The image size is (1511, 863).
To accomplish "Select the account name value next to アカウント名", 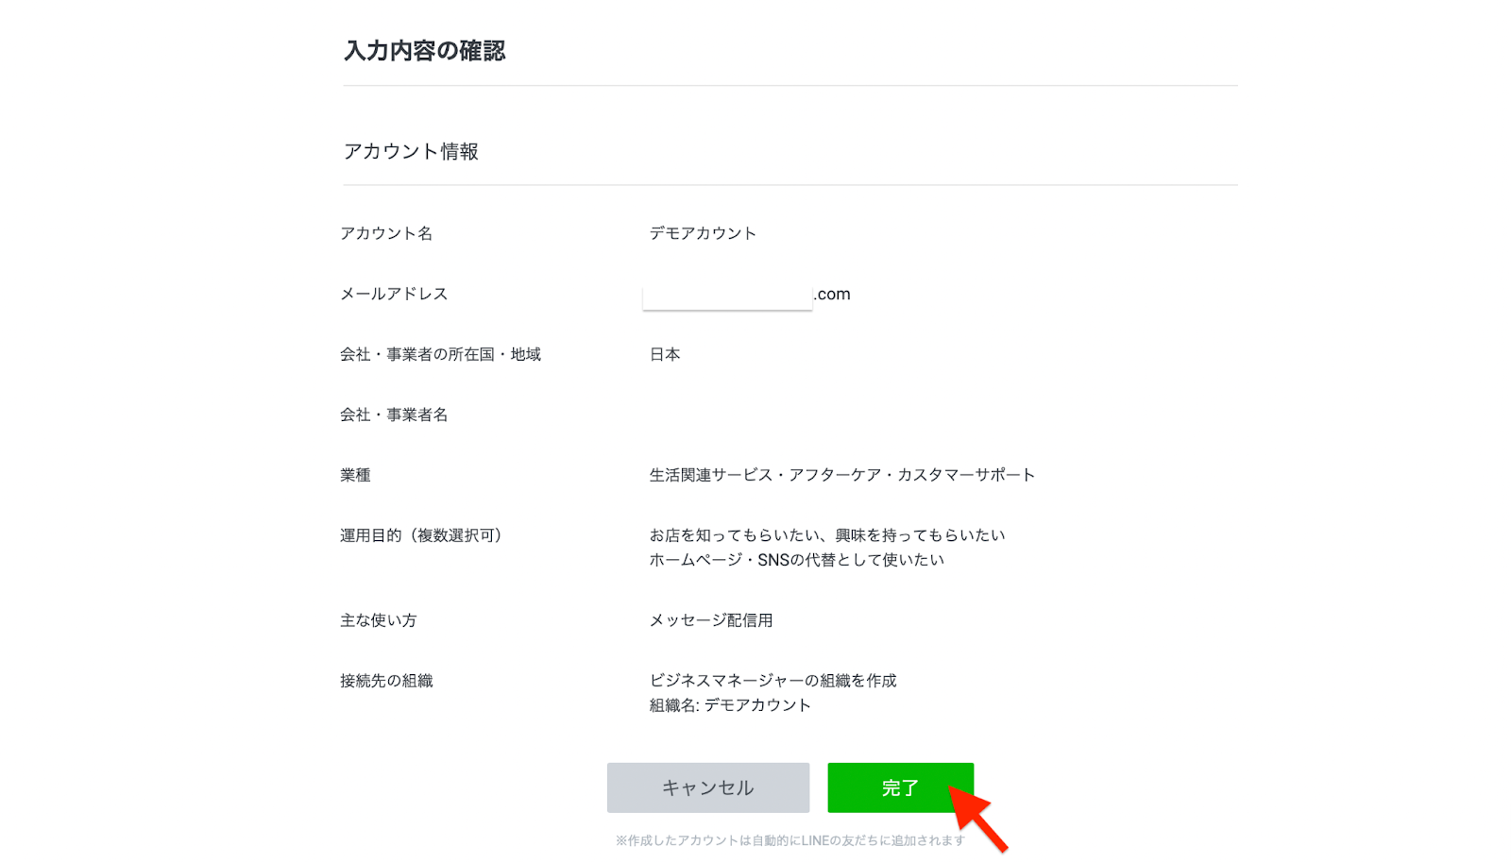I will [x=702, y=233].
